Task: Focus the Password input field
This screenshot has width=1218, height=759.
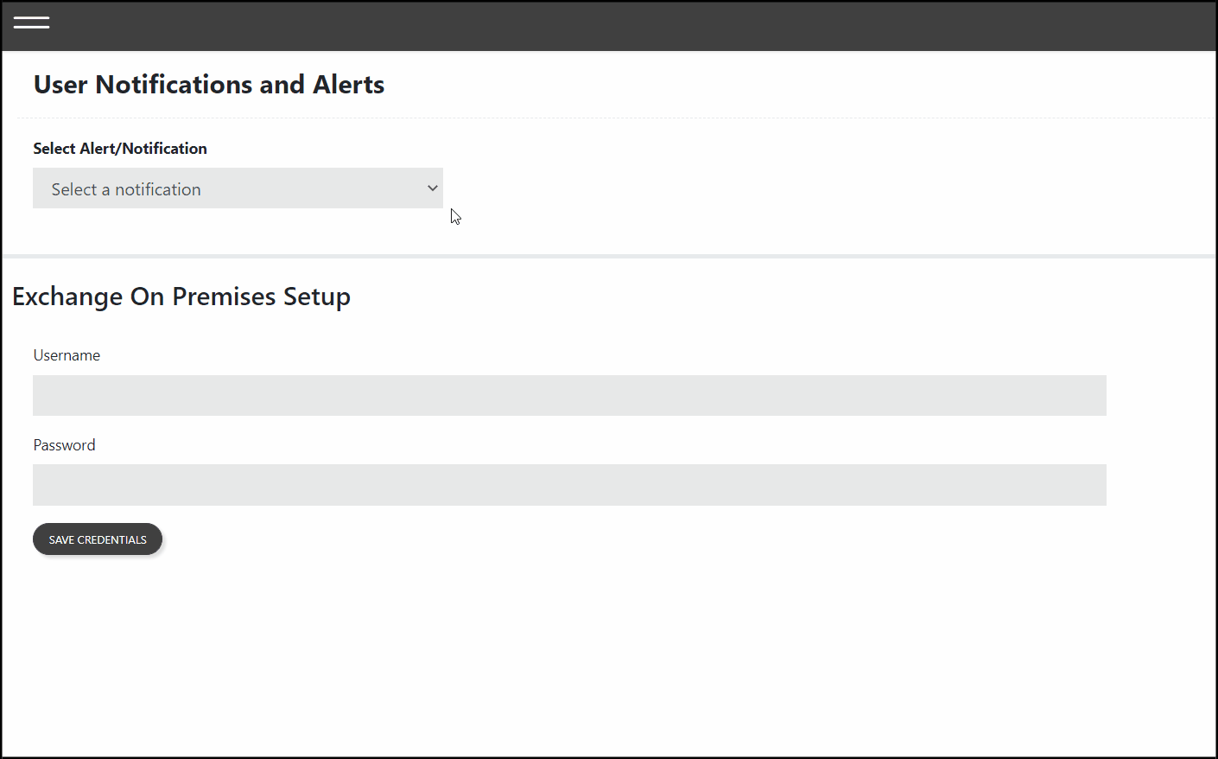Action: coord(569,485)
